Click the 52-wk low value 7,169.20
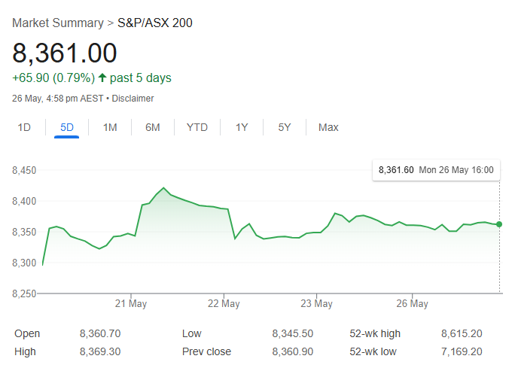This screenshot has width=512, height=374. pyautogui.click(x=462, y=351)
